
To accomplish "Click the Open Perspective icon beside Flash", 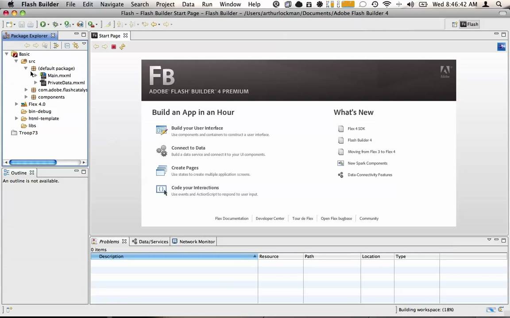I will pyautogui.click(x=454, y=24).
